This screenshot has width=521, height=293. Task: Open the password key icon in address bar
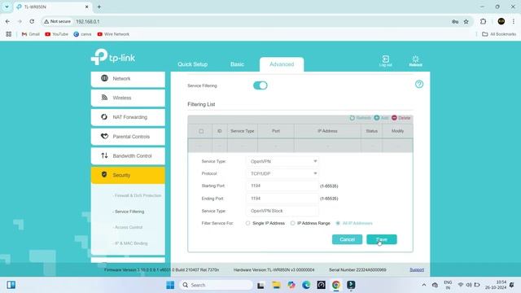pyautogui.click(x=455, y=22)
